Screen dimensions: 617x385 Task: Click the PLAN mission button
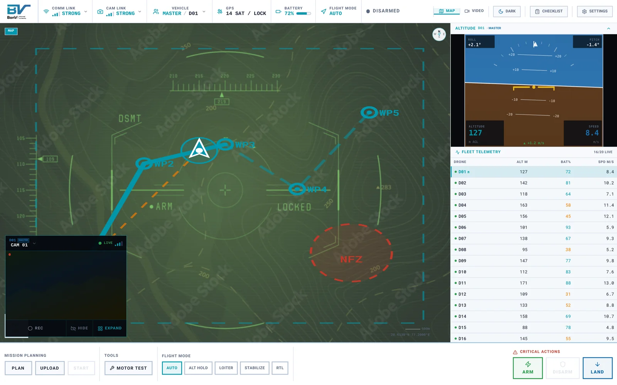point(18,368)
